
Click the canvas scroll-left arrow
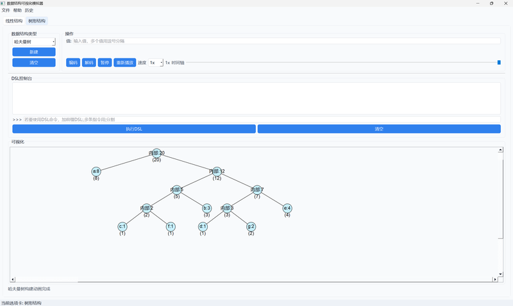(x=13, y=280)
